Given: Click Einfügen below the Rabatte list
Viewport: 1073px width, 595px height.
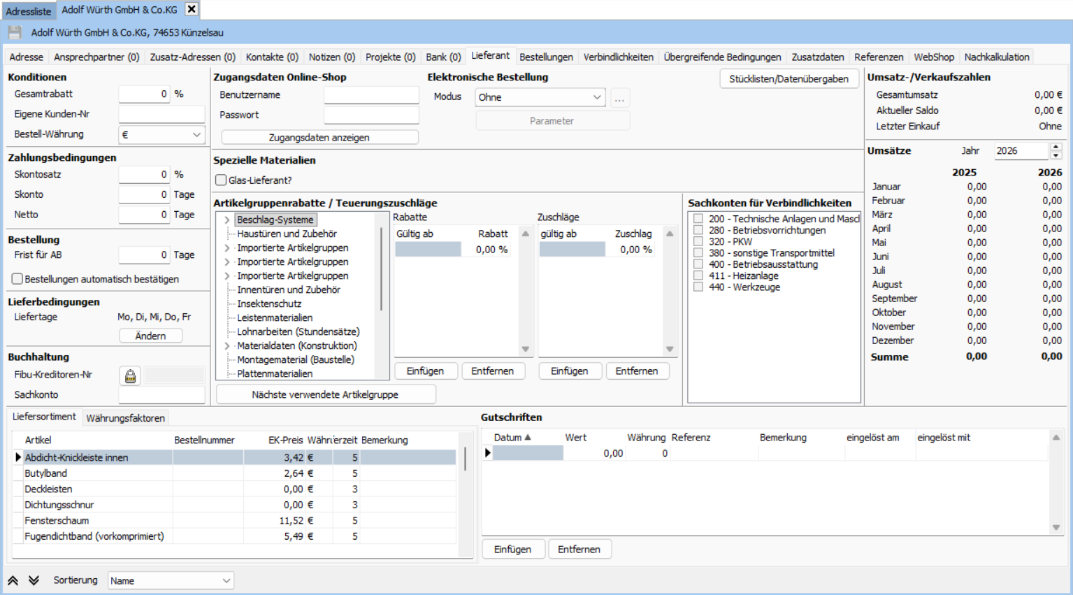Looking at the screenshot, I should pyautogui.click(x=426, y=371).
